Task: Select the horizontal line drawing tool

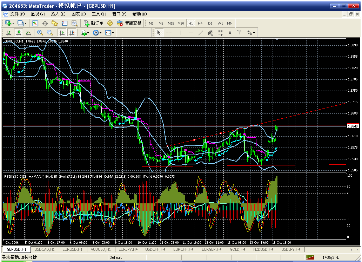Action: point(191,33)
